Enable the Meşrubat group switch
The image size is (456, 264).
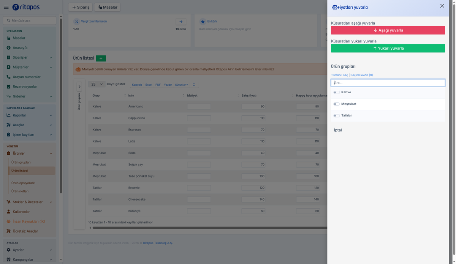tap(337, 104)
